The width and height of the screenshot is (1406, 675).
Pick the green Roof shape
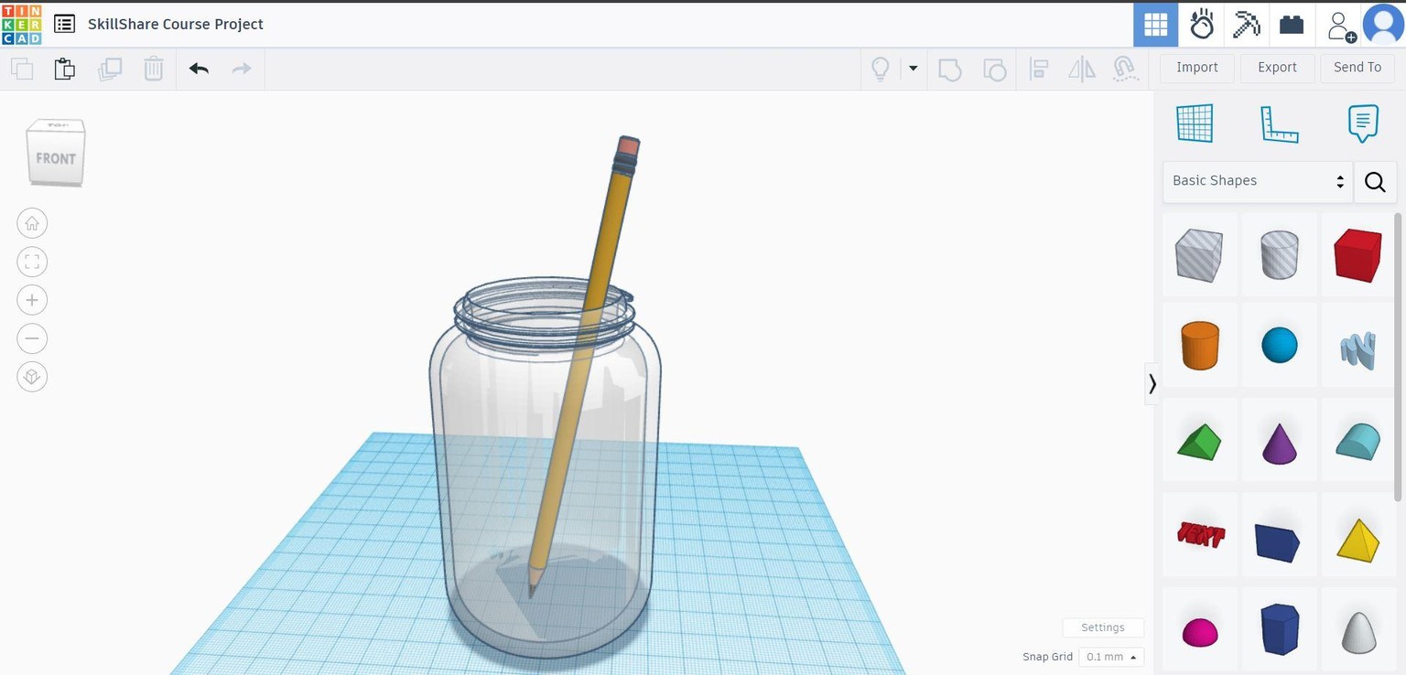[x=1199, y=442]
